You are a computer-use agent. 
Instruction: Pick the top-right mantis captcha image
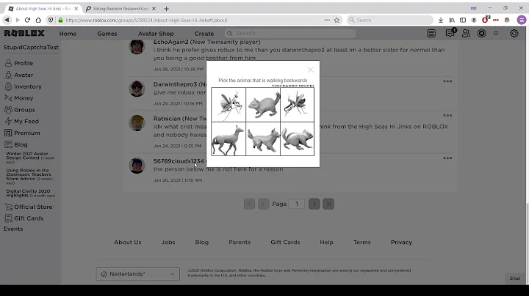(298, 105)
